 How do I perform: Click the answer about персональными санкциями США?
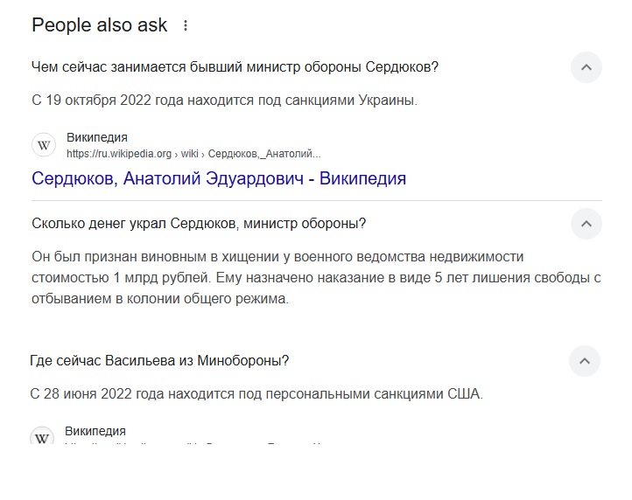[256, 393]
